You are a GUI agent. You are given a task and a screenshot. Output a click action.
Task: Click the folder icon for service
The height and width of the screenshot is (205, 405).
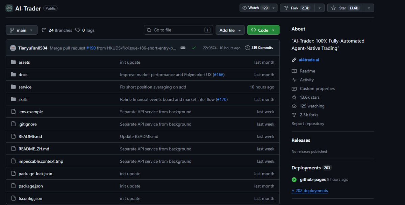point(14,87)
